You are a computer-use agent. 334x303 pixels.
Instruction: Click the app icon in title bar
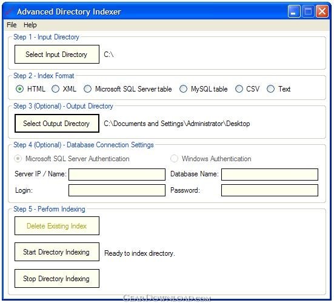click(x=9, y=12)
